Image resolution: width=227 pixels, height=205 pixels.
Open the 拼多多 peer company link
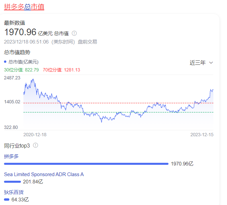tap(11, 156)
